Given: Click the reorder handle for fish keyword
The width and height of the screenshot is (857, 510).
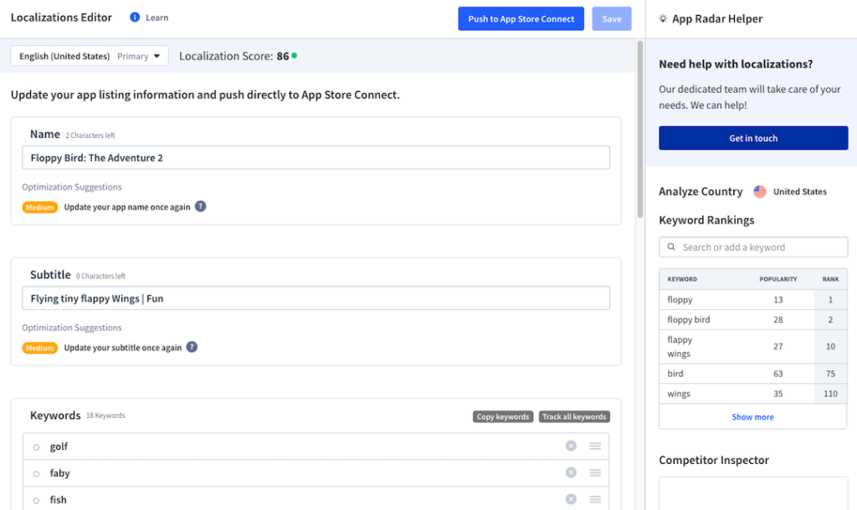Looking at the screenshot, I should (x=595, y=499).
